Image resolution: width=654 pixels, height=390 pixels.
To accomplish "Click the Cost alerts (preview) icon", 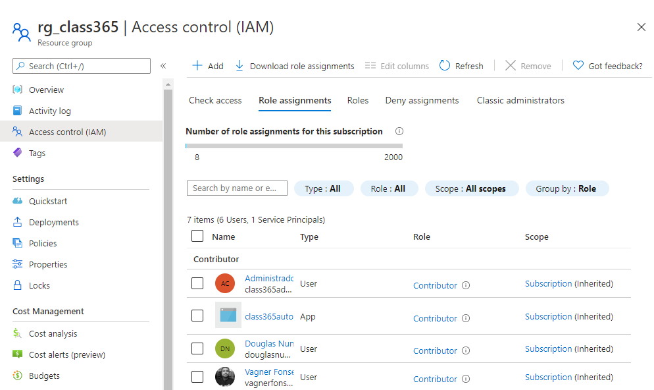I will point(18,354).
